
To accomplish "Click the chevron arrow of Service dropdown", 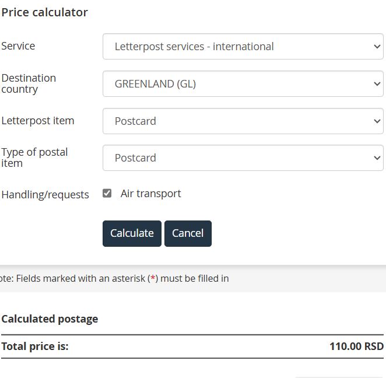I will tap(377, 47).
